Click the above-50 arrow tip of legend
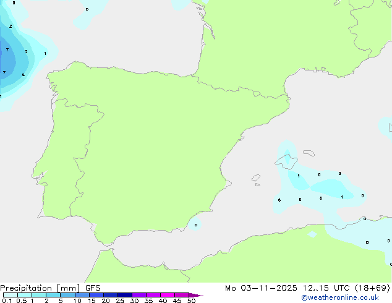392x303 pixels. click(x=196, y=295)
